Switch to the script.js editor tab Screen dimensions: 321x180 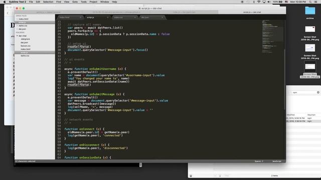[97, 17]
